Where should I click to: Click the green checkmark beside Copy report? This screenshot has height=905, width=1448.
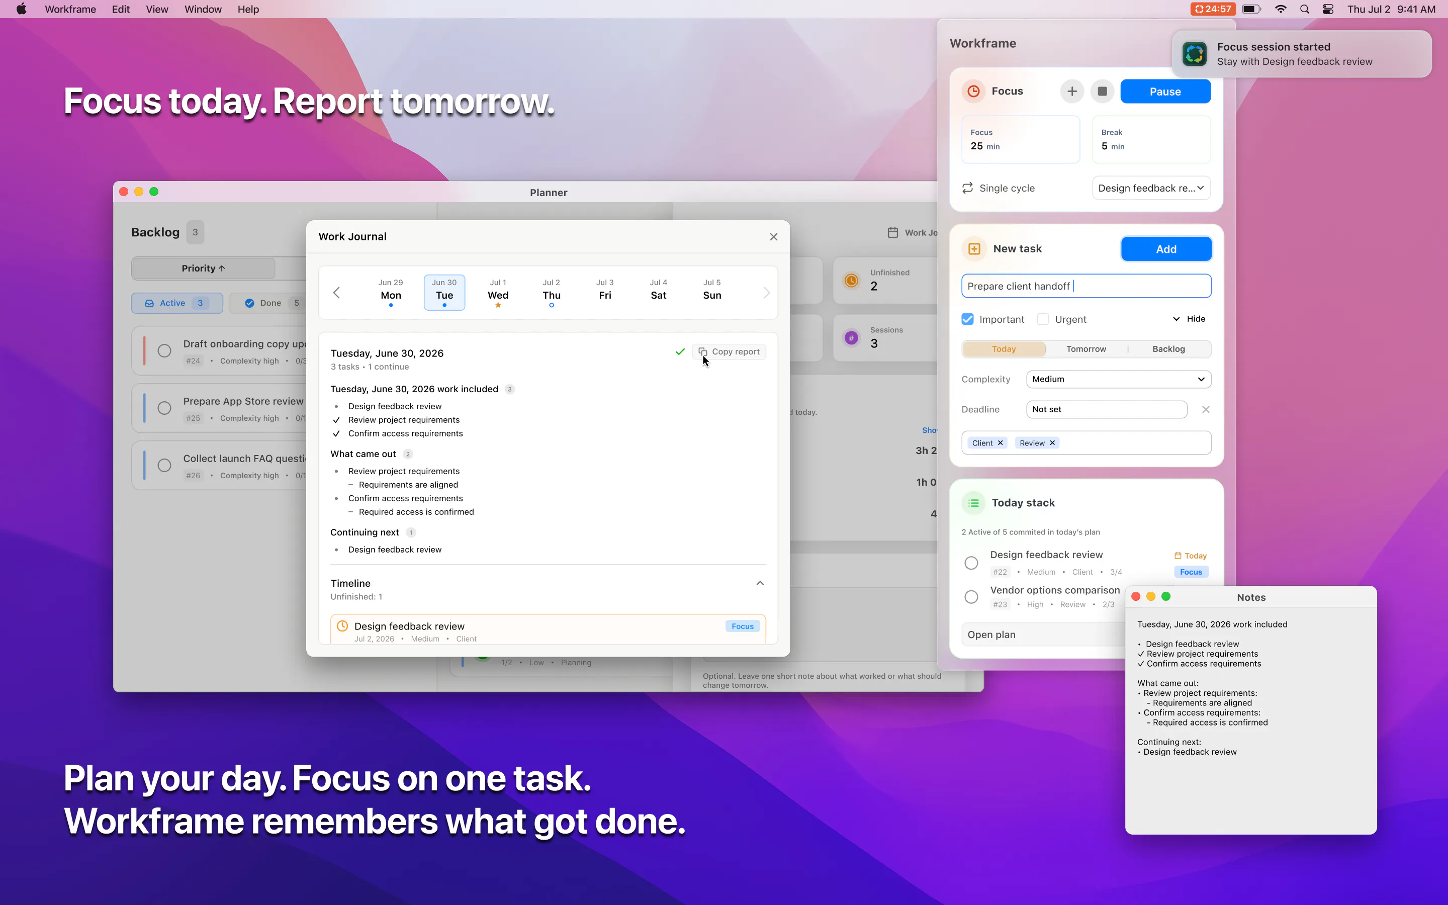click(680, 352)
